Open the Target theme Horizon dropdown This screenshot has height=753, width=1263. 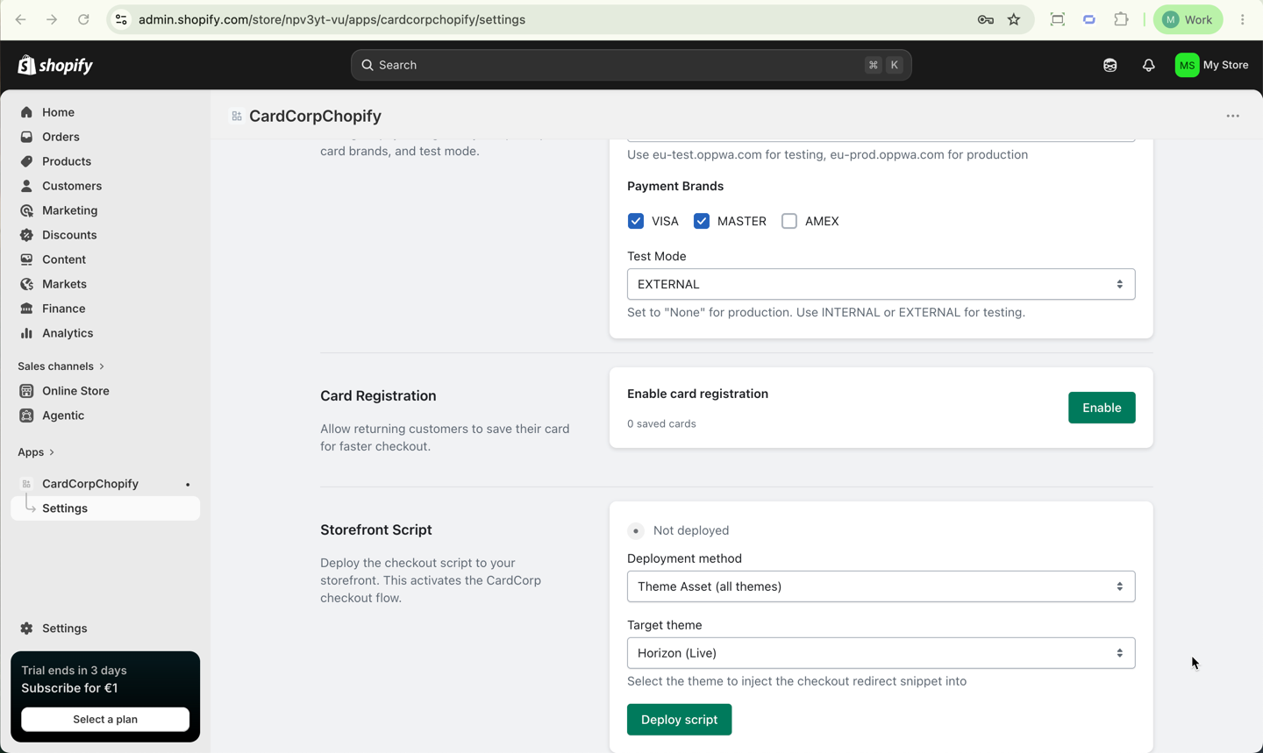pyautogui.click(x=881, y=653)
